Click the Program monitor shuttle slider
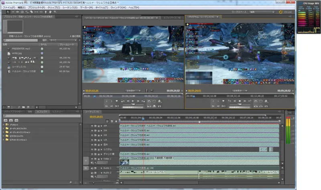The image size is (321, 190). 240,104
